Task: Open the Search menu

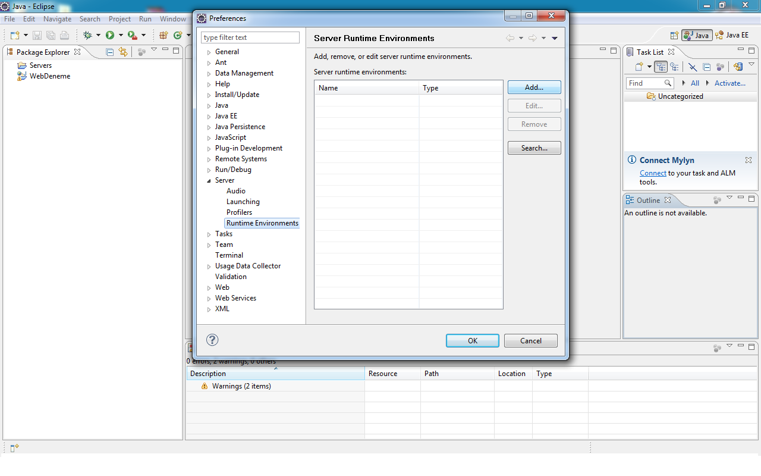Action: (x=90, y=19)
